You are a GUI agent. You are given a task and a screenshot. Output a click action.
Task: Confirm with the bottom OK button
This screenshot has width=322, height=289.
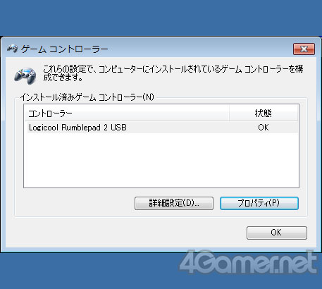[277, 233]
